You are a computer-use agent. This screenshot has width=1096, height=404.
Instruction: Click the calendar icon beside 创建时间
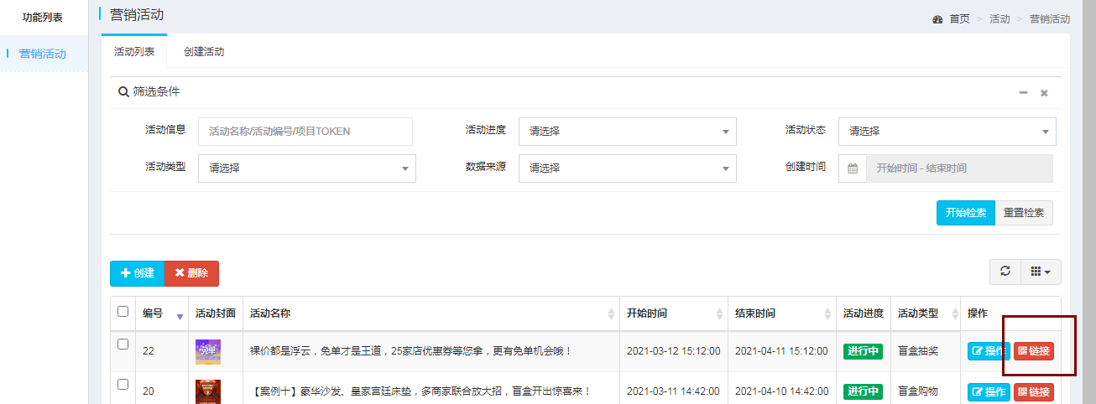pyautogui.click(x=853, y=168)
